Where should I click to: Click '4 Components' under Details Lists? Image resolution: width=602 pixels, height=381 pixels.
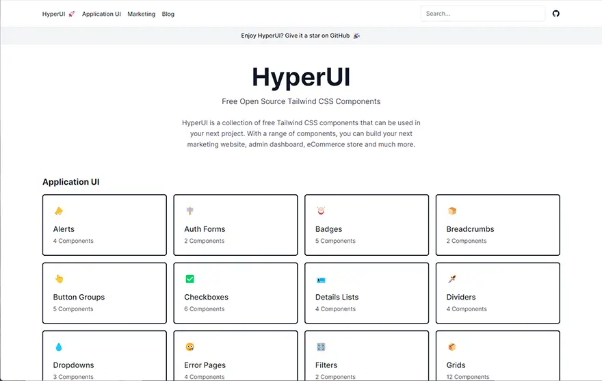point(335,308)
